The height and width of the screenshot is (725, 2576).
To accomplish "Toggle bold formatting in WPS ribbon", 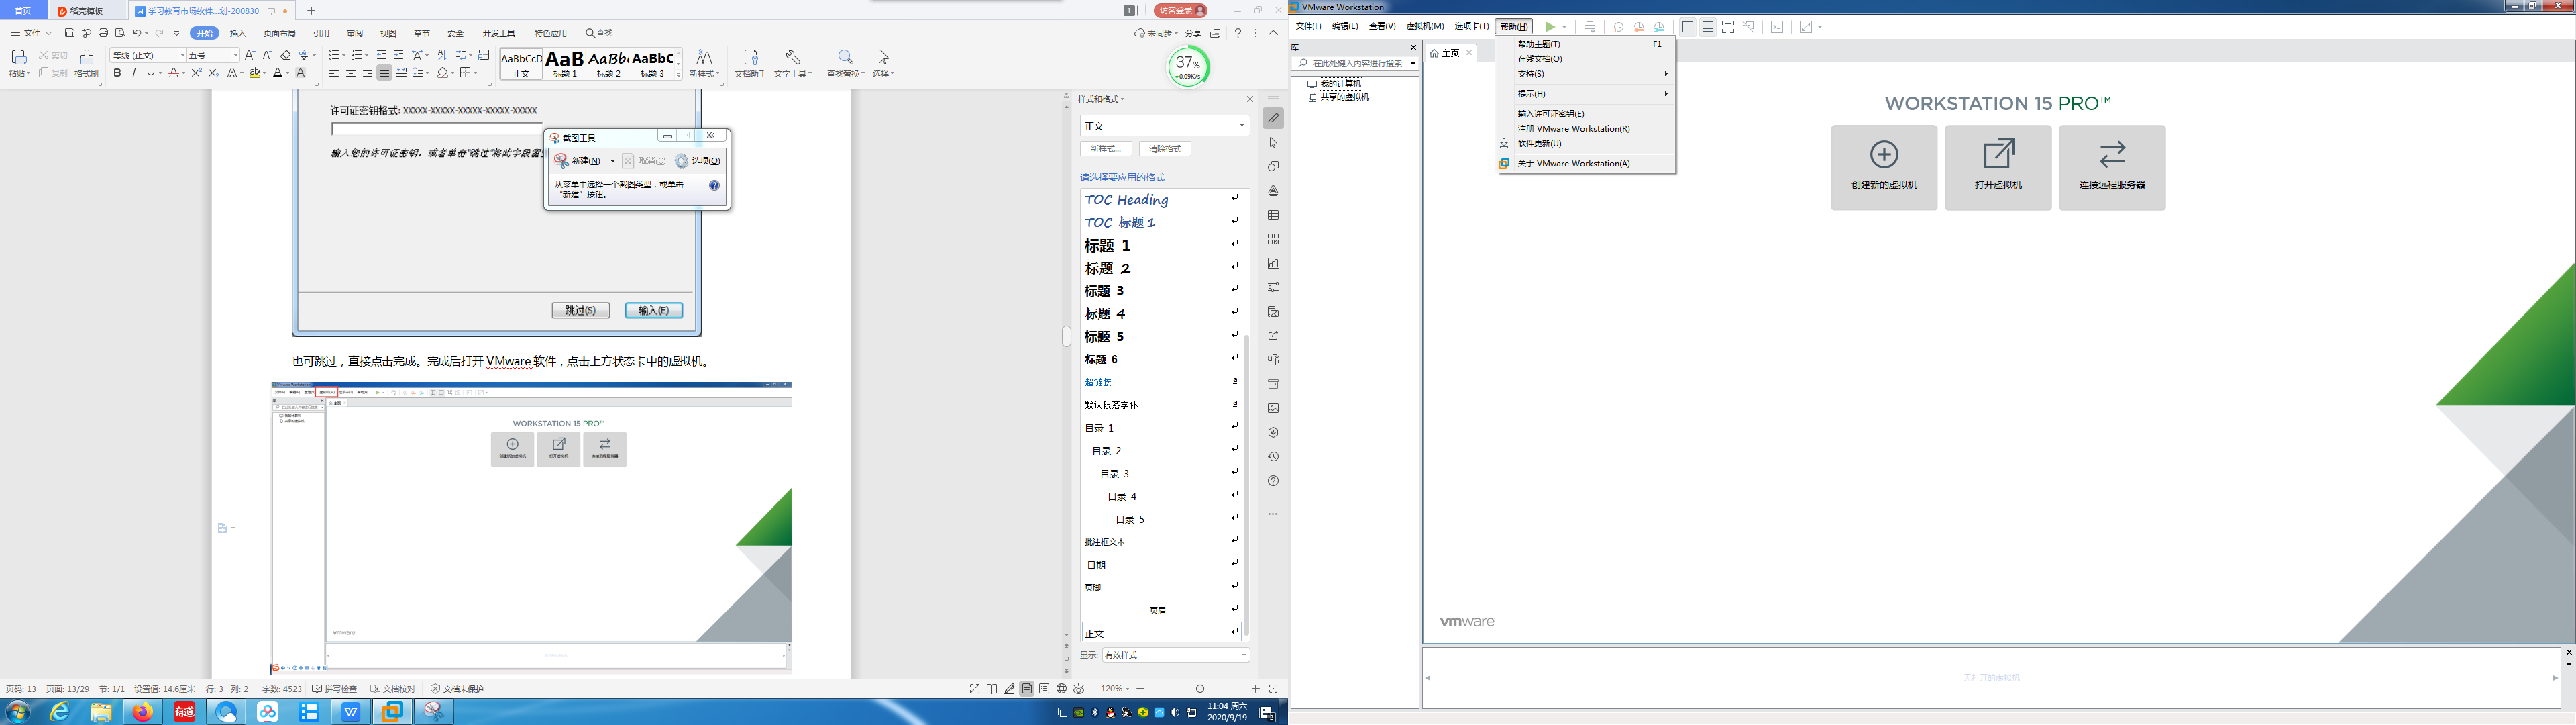I will 117,73.
